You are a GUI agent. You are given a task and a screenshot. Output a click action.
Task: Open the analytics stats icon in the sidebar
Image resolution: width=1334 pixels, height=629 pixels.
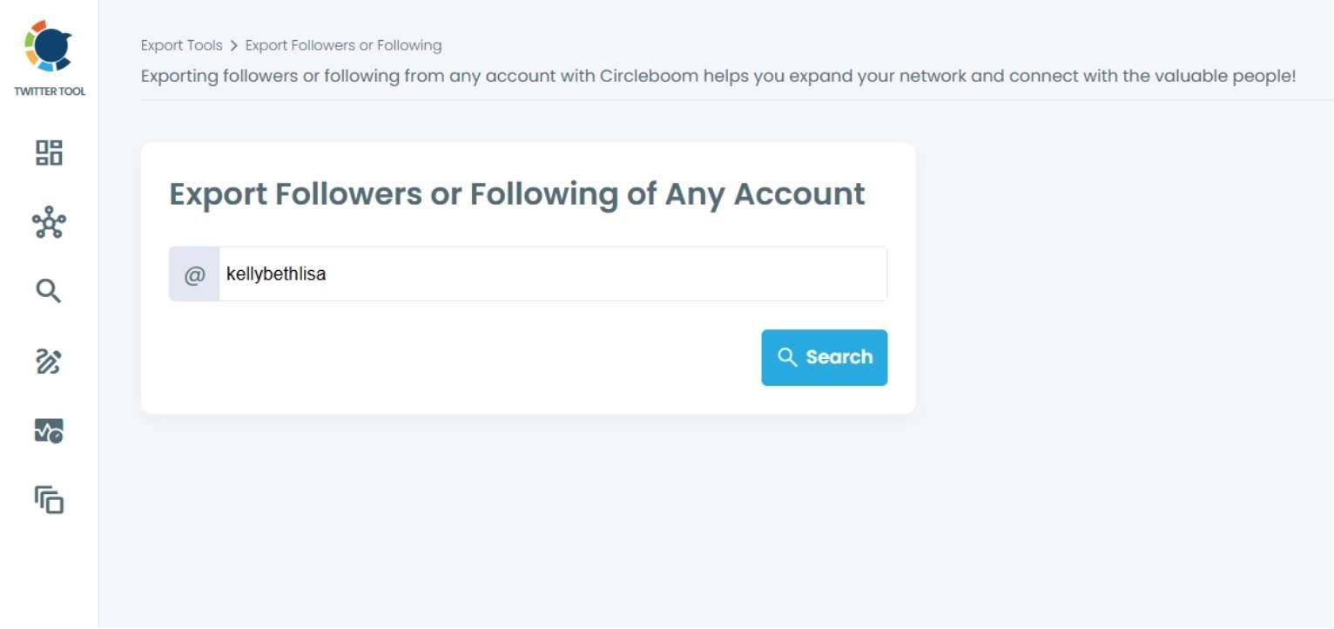pyautogui.click(x=49, y=430)
